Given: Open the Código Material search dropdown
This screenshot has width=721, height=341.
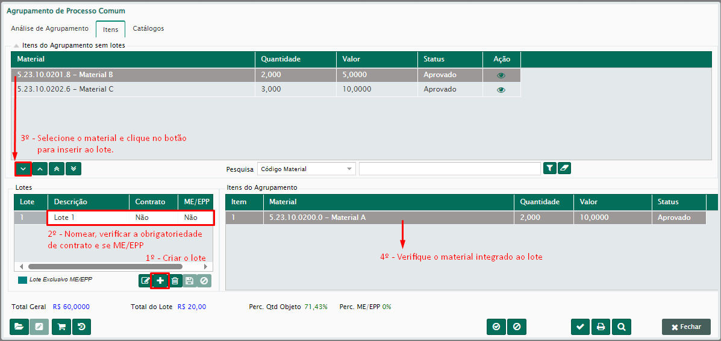Looking at the screenshot, I should (x=306, y=169).
